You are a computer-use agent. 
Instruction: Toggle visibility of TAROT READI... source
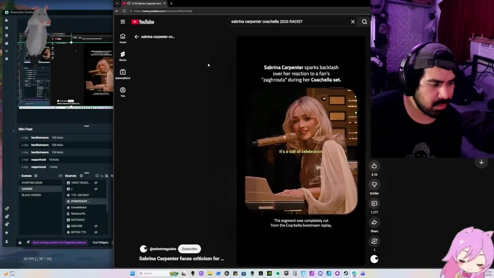(96, 183)
